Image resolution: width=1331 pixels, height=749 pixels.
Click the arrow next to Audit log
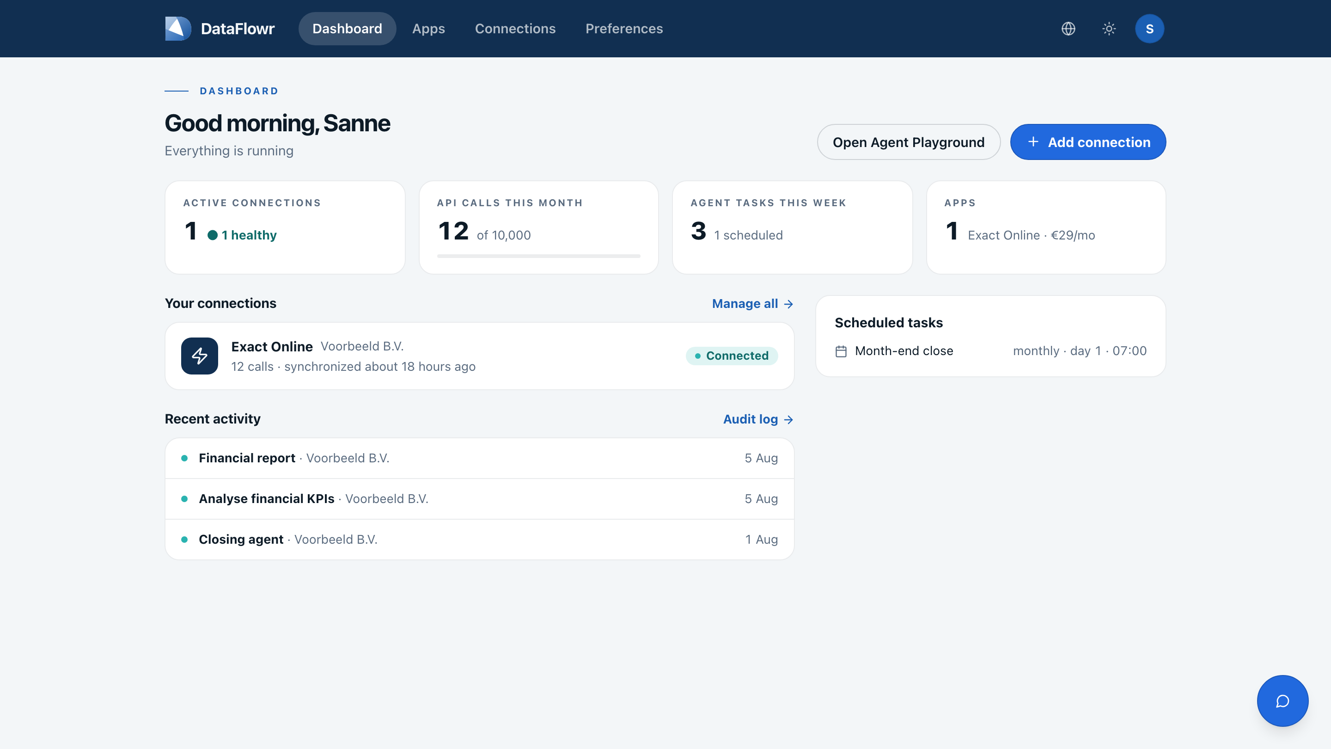788,419
